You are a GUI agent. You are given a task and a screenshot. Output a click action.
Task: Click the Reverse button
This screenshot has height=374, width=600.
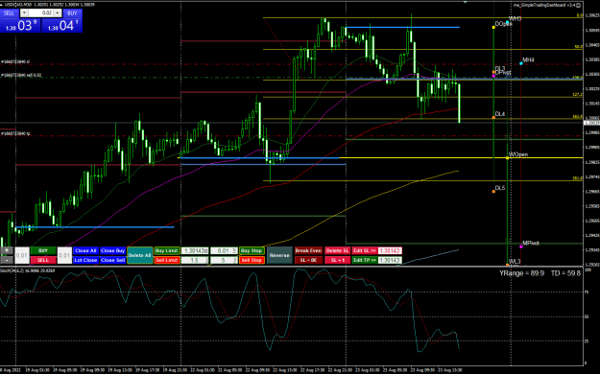(x=279, y=255)
